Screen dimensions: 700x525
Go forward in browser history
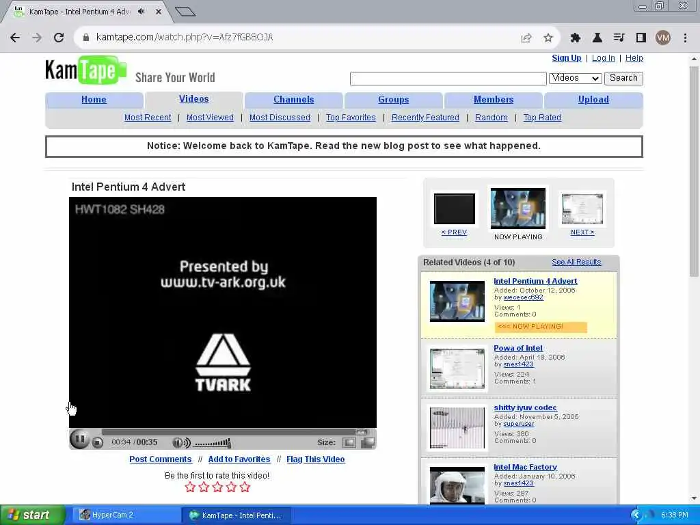tap(37, 38)
